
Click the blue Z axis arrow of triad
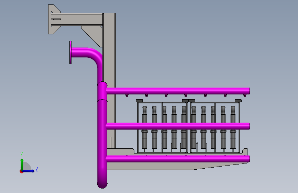29,171
